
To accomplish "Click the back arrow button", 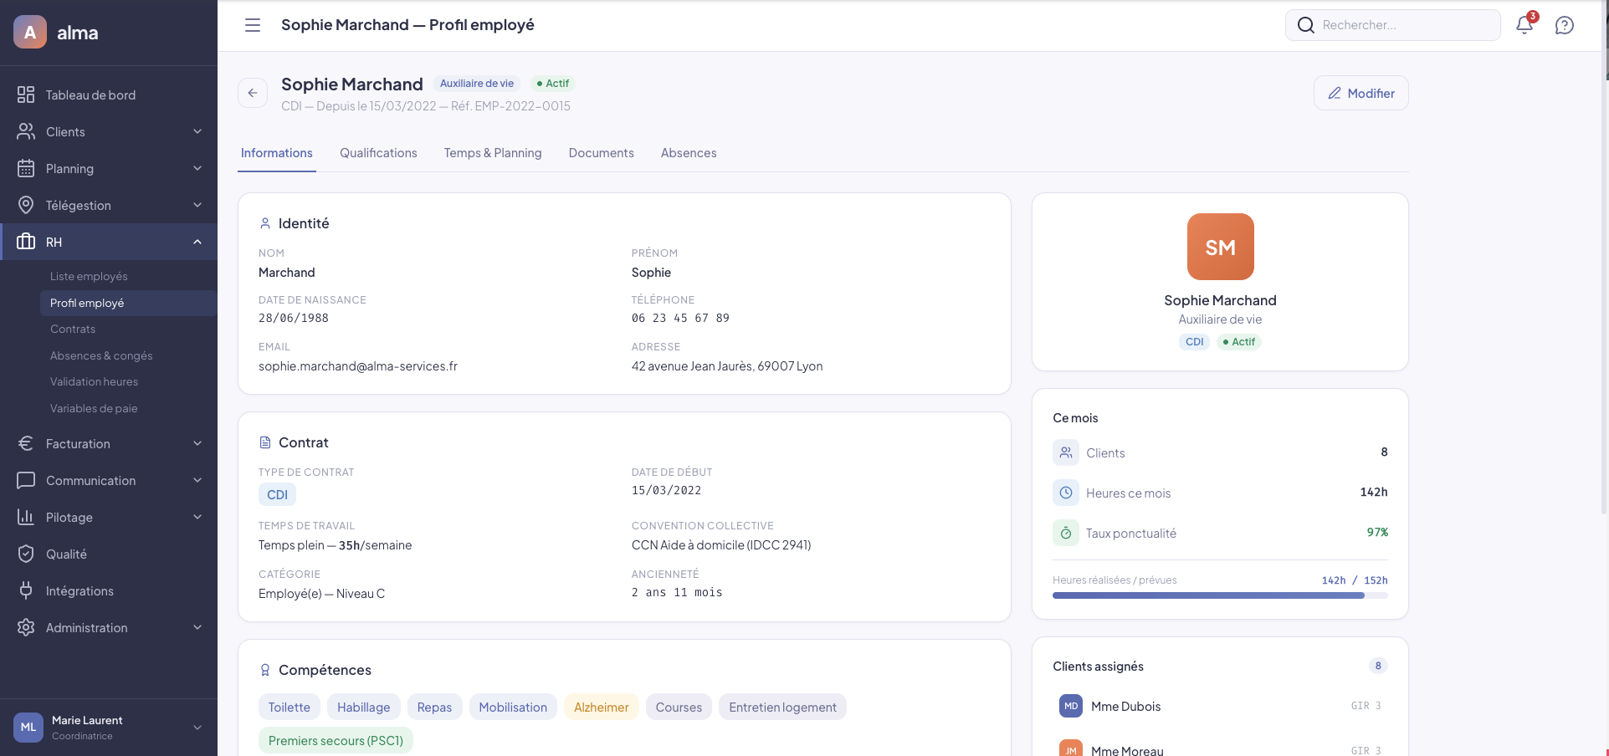I will tap(253, 93).
